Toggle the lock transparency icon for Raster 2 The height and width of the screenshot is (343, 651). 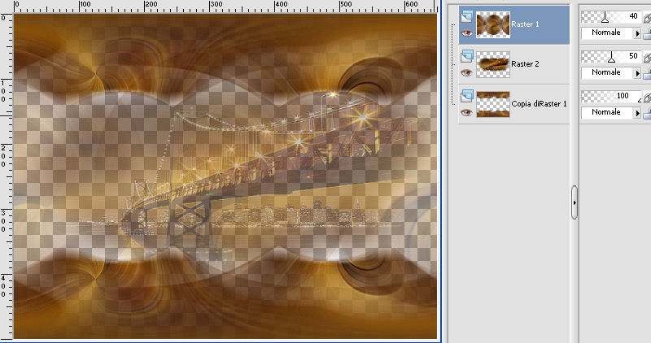coord(647,74)
